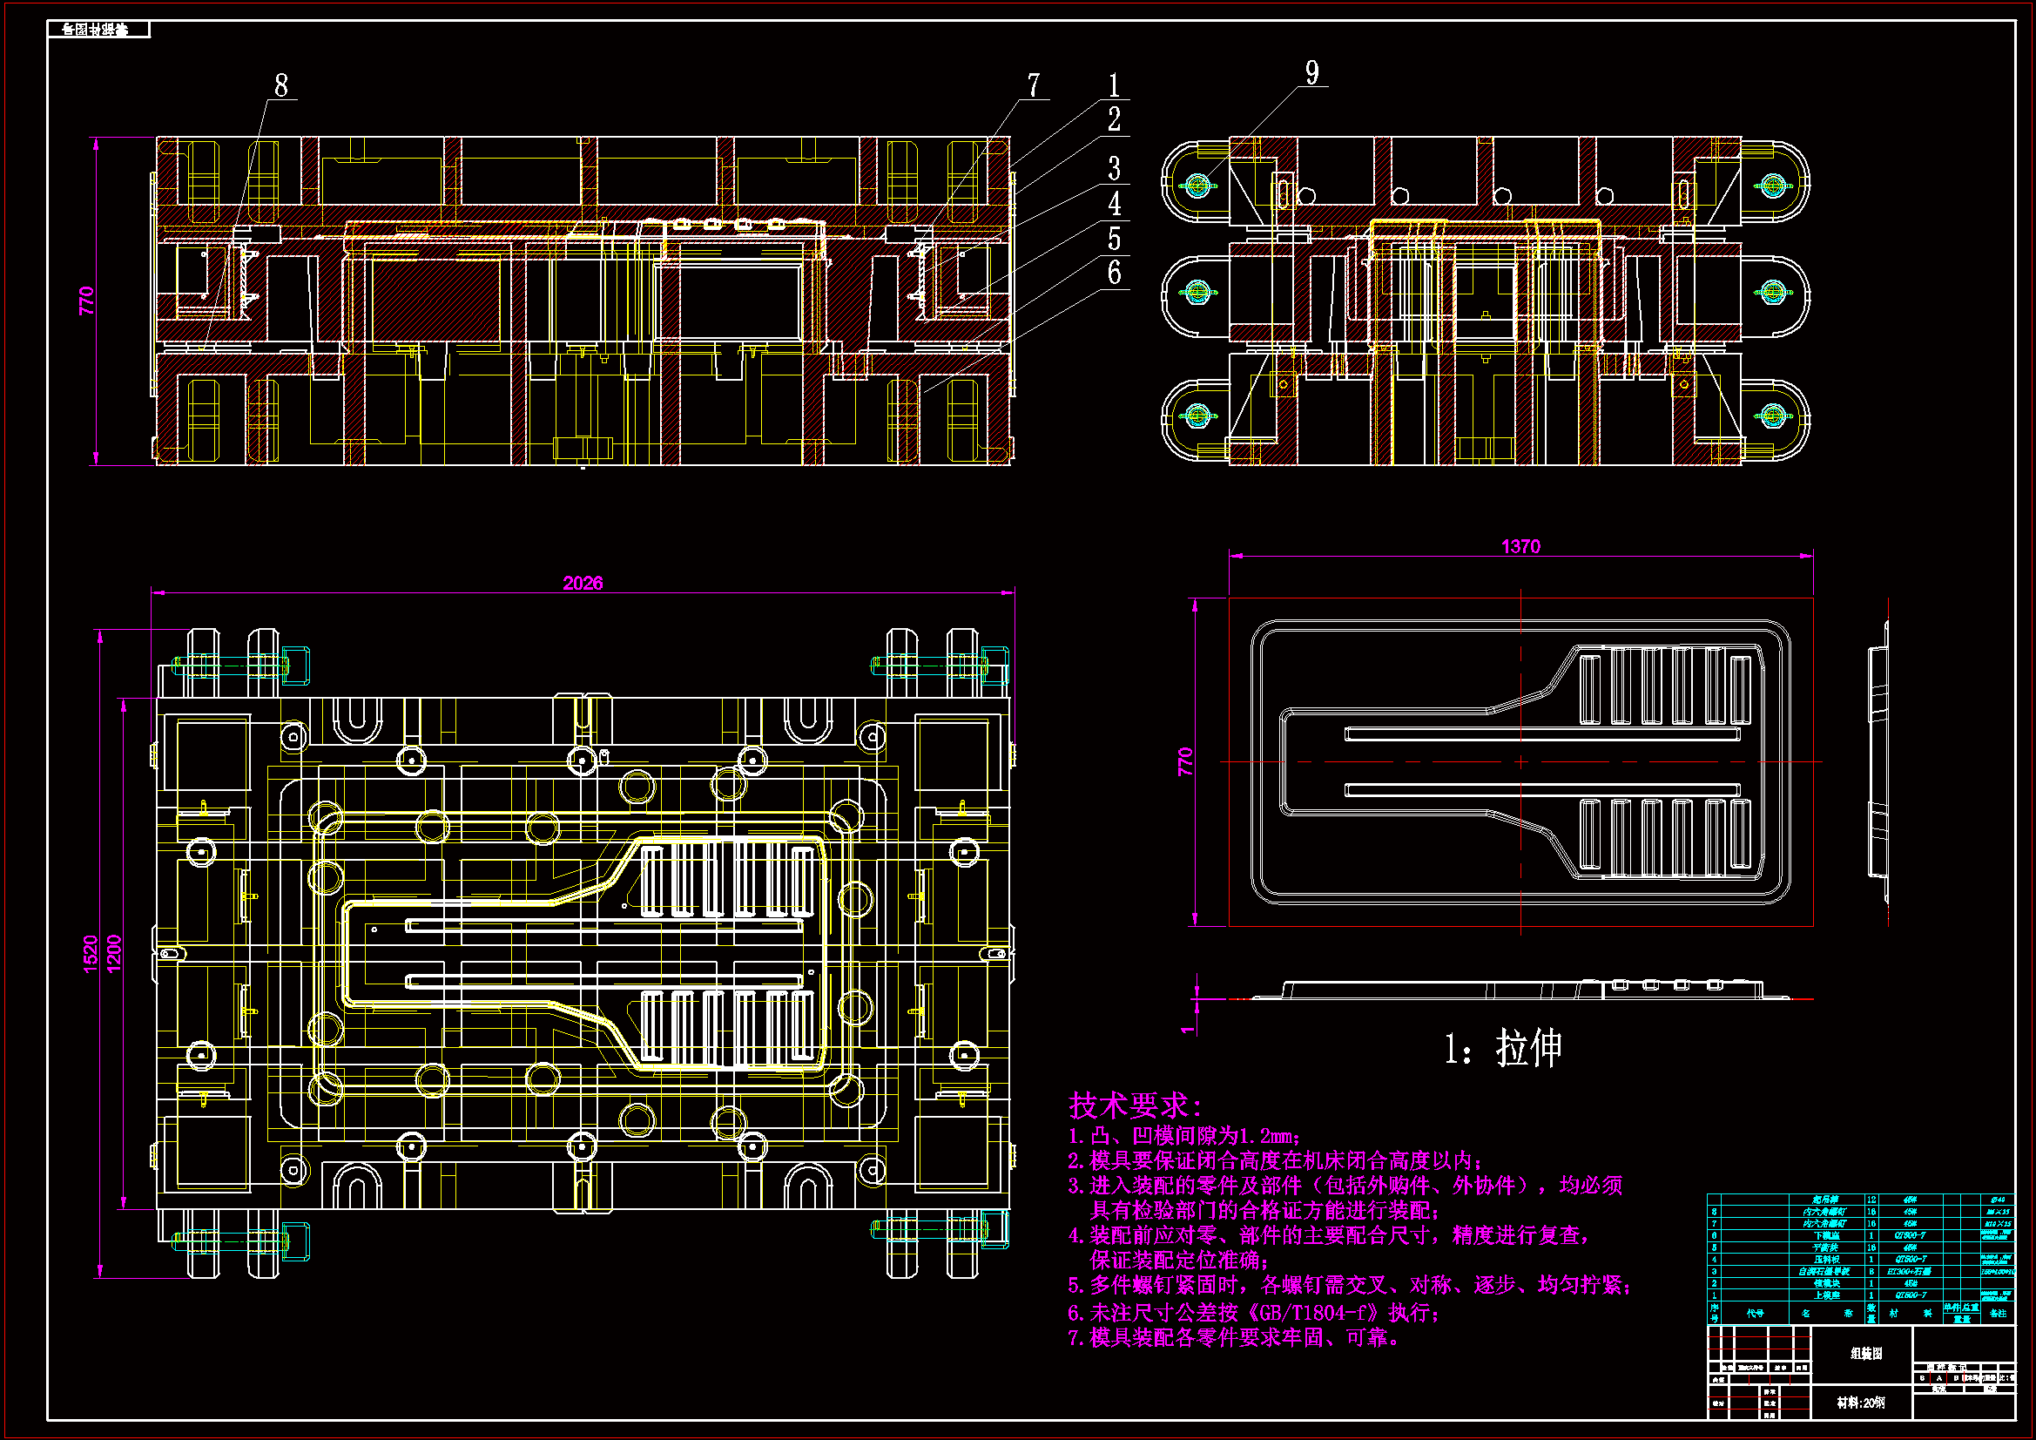Select the 1200 vertical dimension text
2036x1440 pixels.
(114, 954)
